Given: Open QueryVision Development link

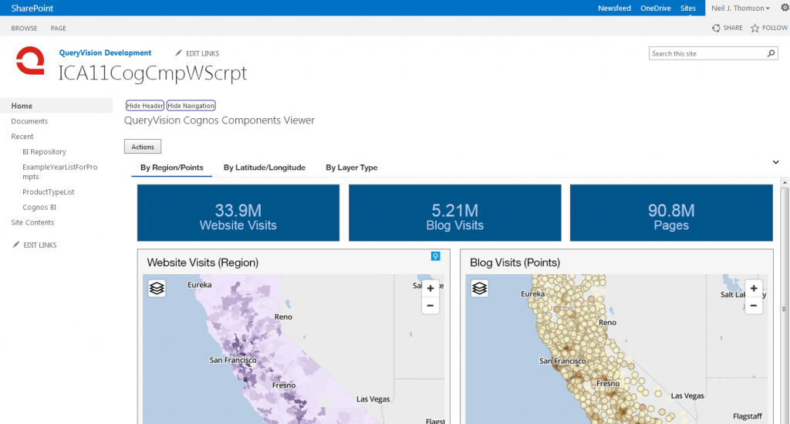Looking at the screenshot, I should coord(105,53).
